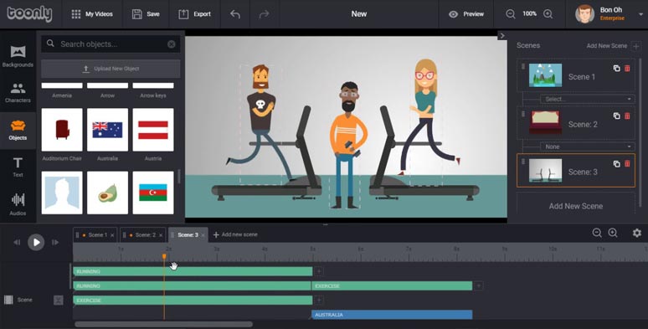The width and height of the screenshot is (648, 329).
Task: Delete Scene 1 using red trash icon
Action: point(627,68)
